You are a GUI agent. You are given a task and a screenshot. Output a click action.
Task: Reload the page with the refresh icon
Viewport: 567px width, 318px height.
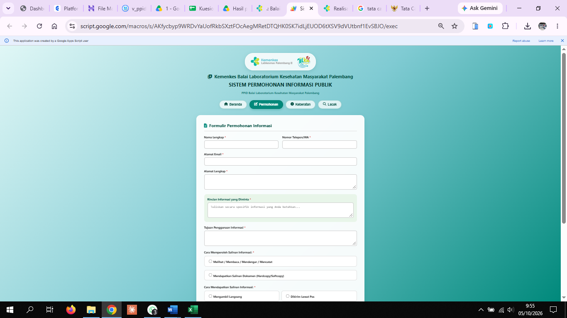(x=39, y=26)
